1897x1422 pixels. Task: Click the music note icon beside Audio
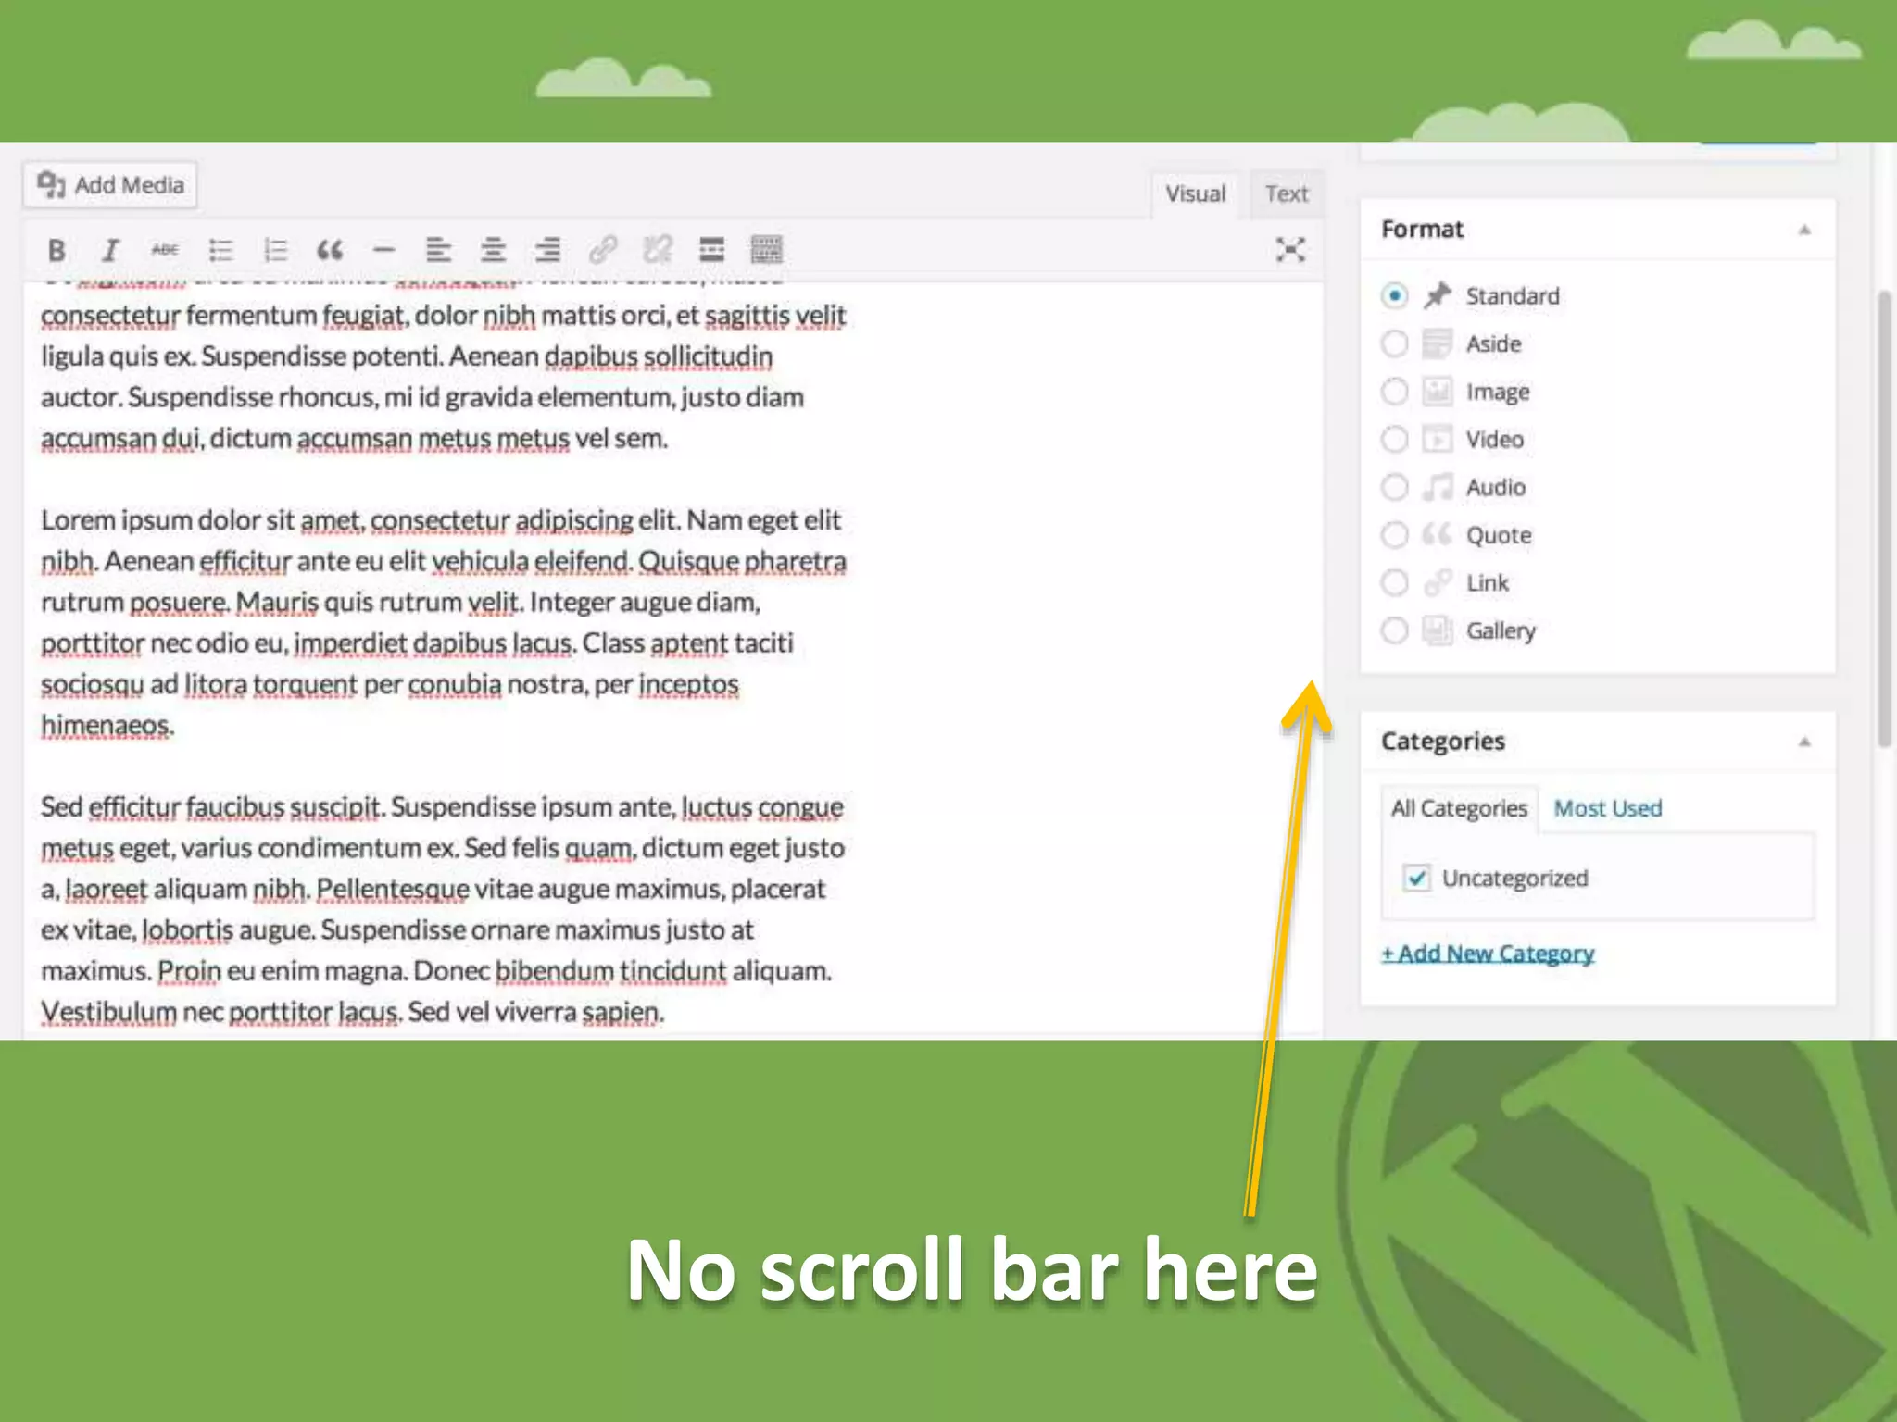(x=1438, y=487)
